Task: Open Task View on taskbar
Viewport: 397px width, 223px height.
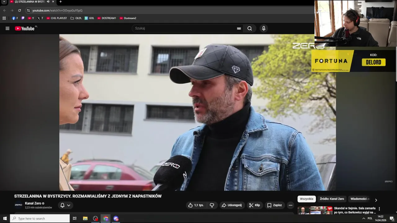Action: [74, 218]
